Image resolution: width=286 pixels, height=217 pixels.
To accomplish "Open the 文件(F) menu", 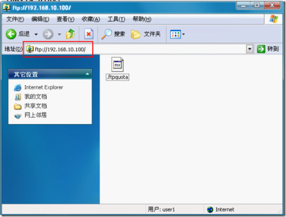I will 15,19.
